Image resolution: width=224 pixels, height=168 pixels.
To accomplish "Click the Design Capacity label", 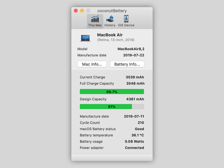I will pyautogui.click(x=93, y=99).
